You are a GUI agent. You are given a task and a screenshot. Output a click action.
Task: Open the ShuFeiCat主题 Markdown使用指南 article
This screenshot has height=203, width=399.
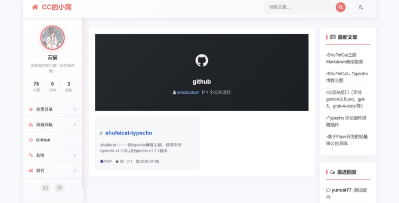tap(345, 58)
